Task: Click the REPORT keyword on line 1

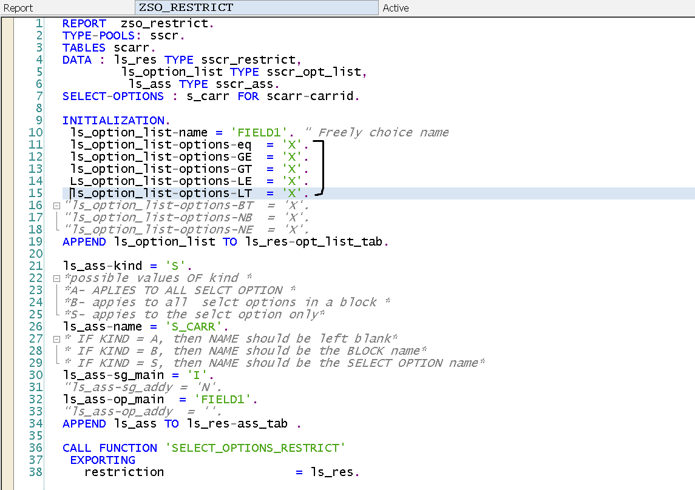Action: 84,24
